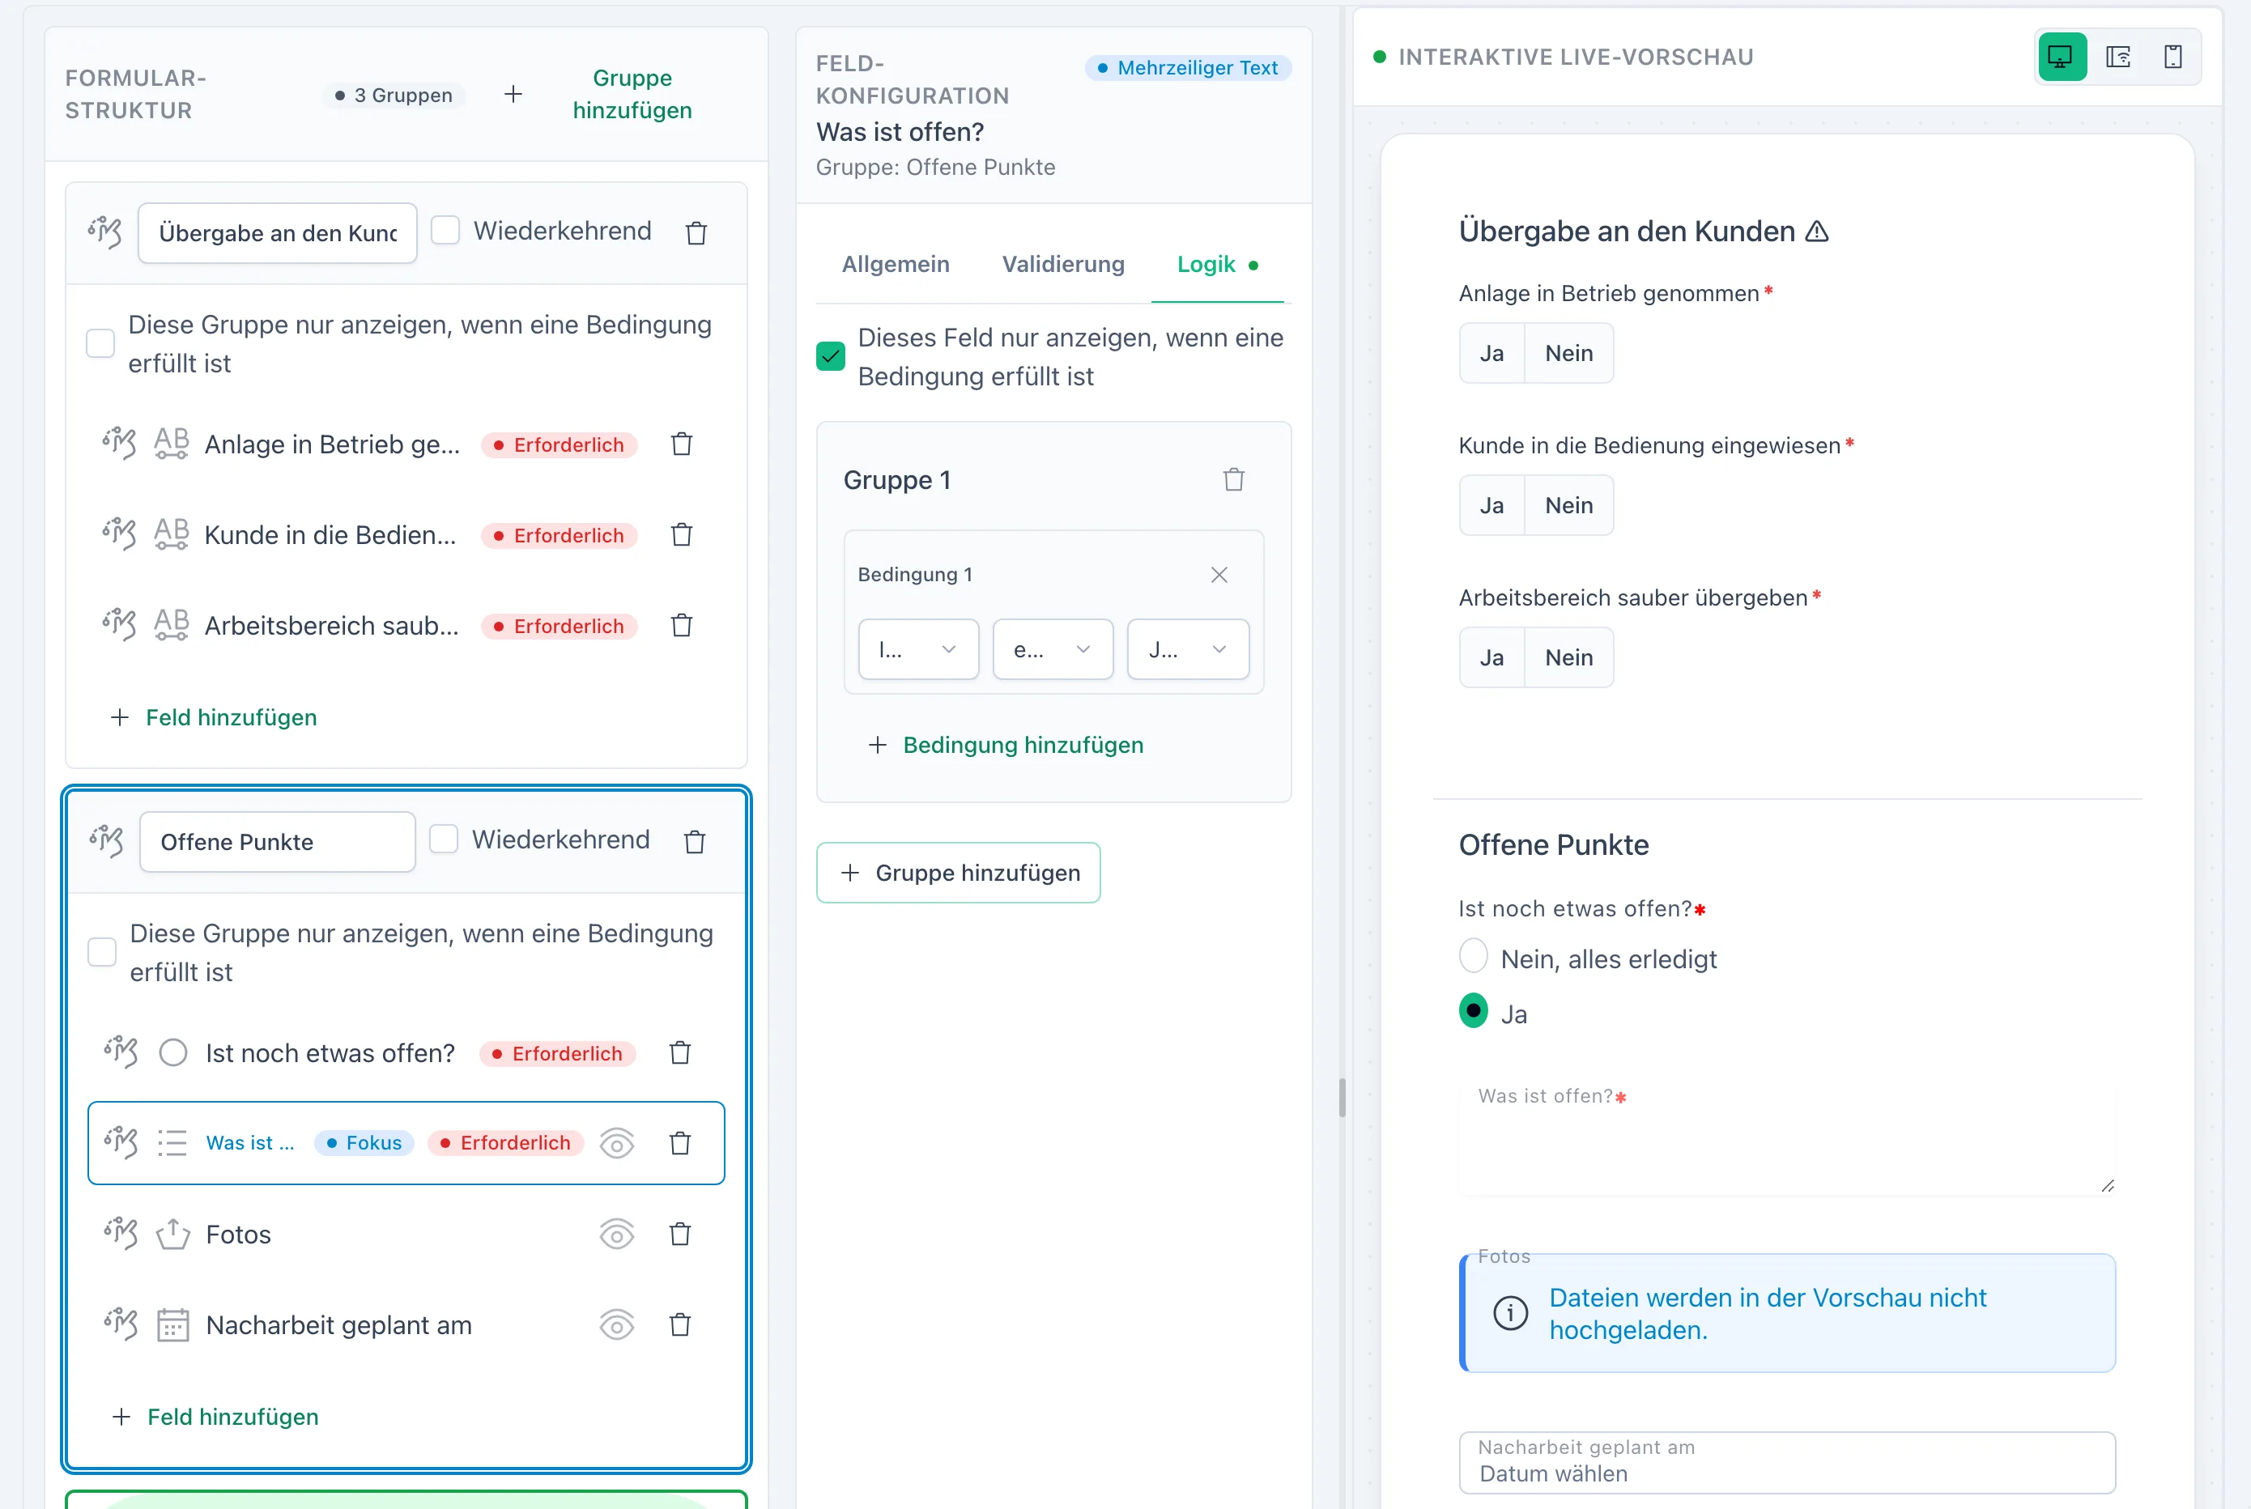Open the condition value dropdown
This screenshot has width=2251, height=1509.
(1188, 649)
